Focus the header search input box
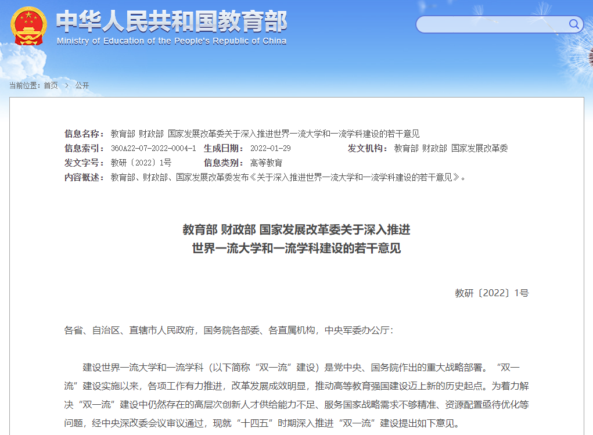The height and width of the screenshot is (435, 593). [493, 24]
